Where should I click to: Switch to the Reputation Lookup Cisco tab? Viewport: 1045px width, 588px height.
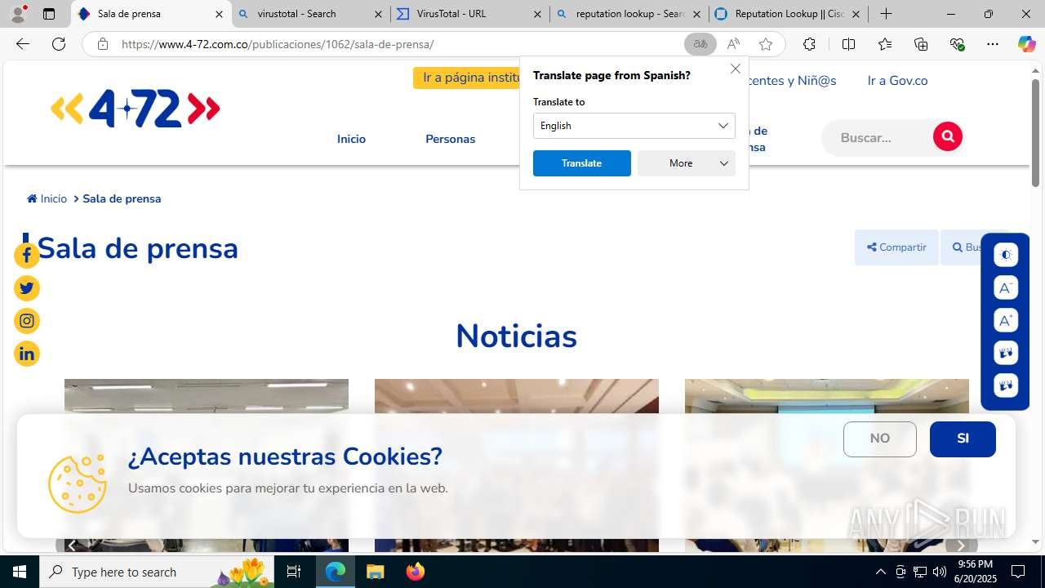(x=788, y=14)
